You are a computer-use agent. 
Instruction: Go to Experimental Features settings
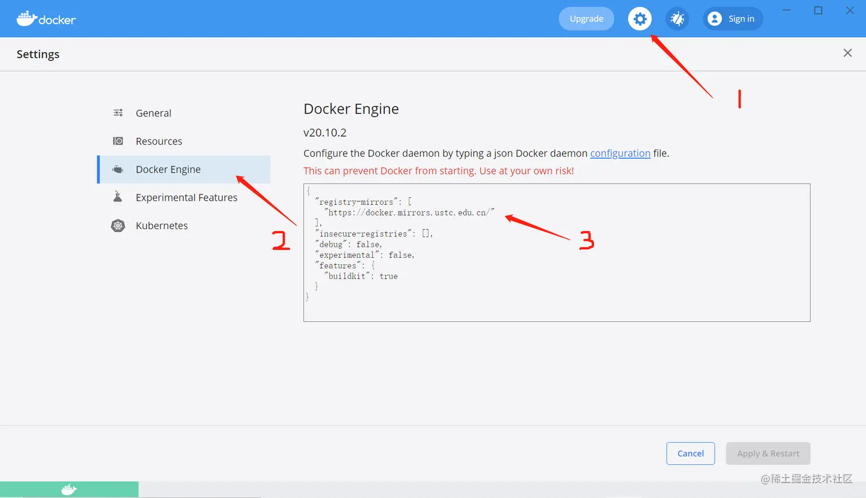[184, 197]
